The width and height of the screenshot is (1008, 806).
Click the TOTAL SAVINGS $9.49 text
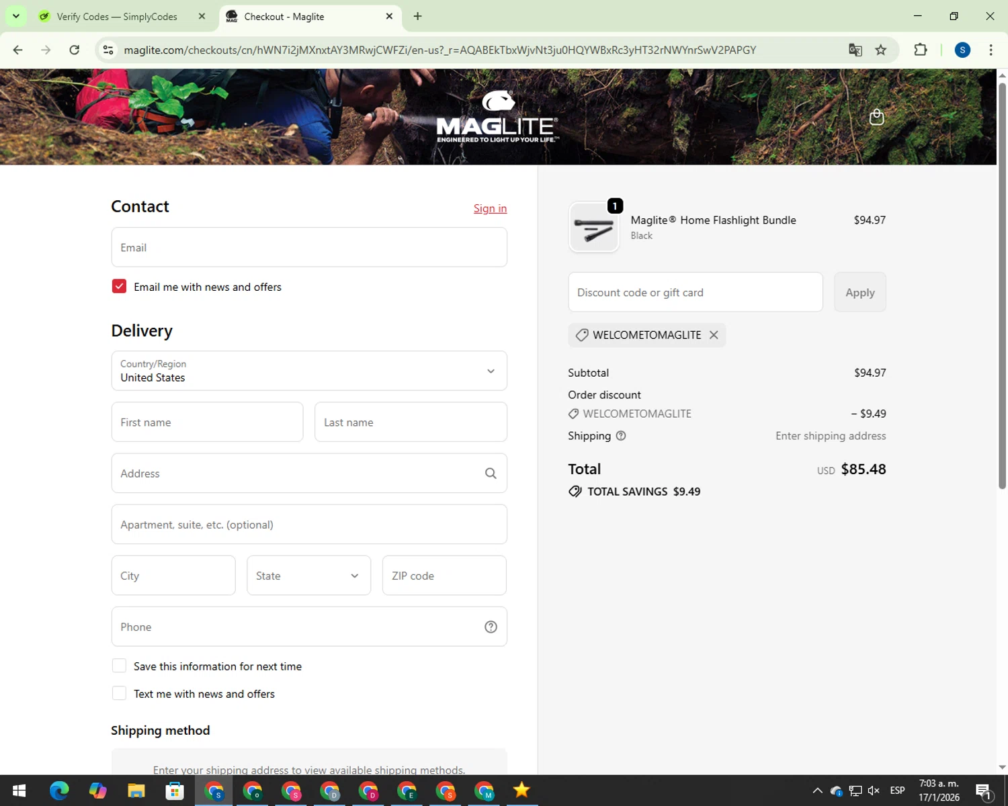coord(643,492)
